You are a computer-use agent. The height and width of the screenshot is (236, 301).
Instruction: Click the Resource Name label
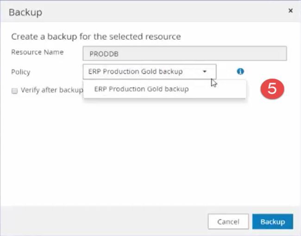(x=37, y=52)
